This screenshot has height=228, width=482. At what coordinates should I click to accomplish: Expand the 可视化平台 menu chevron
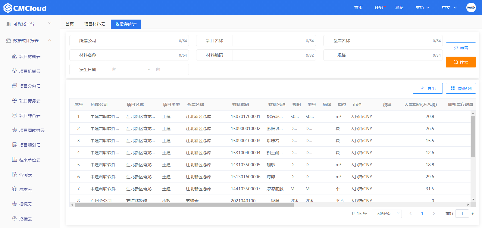click(50, 23)
